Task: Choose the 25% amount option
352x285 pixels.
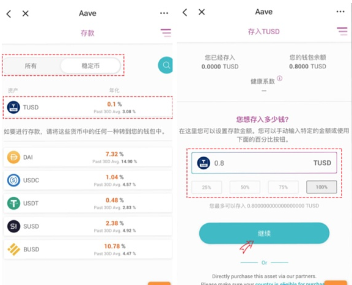Action: tap(207, 187)
